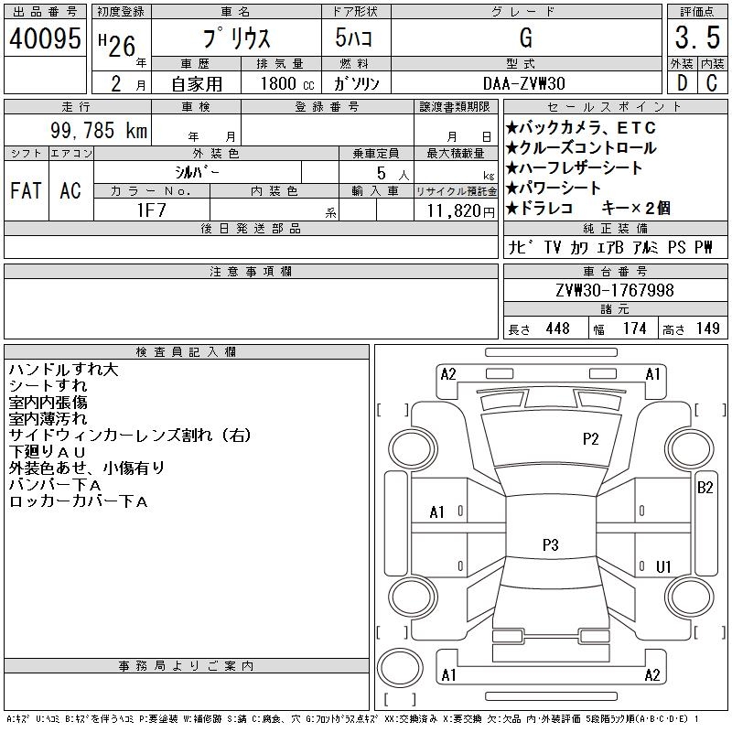Click recycle deposit 11,820円

[461, 210]
